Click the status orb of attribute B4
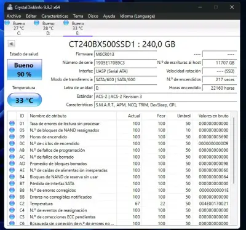This screenshot has width=246, height=230. 12,176
